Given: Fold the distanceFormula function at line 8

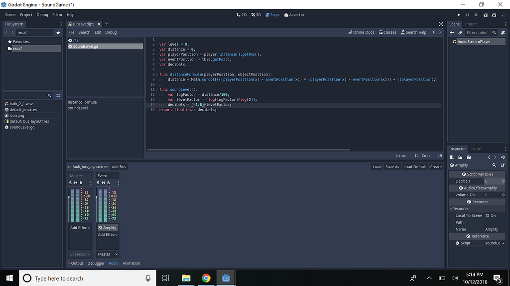Looking at the screenshot, I should pyautogui.click(x=157, y=74).
